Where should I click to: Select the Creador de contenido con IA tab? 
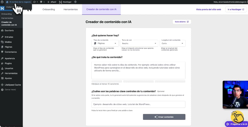click(101, 9)
